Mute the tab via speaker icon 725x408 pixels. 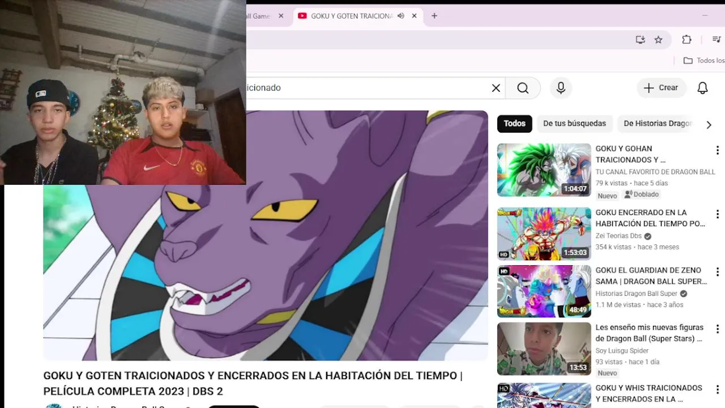(400, 16)
